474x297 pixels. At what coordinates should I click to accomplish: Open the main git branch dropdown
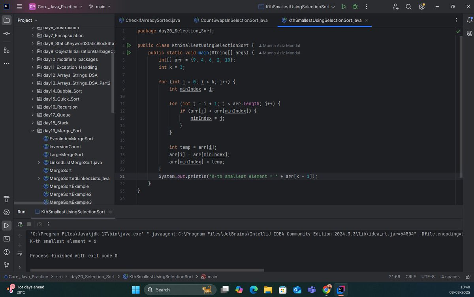[x=100, y=7]
